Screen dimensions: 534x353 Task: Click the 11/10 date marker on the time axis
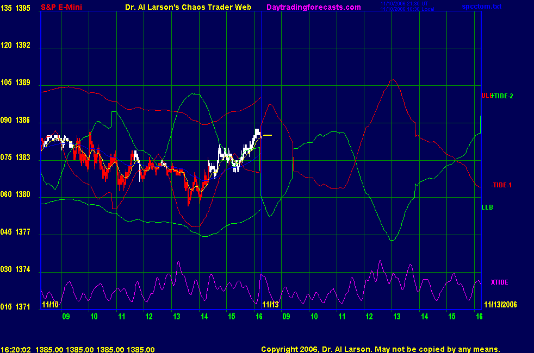[x=49, y=305]
